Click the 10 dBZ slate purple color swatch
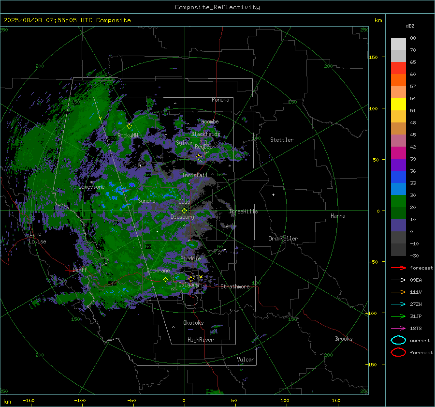This screenshot has height=407, width=435. (398, 226)
